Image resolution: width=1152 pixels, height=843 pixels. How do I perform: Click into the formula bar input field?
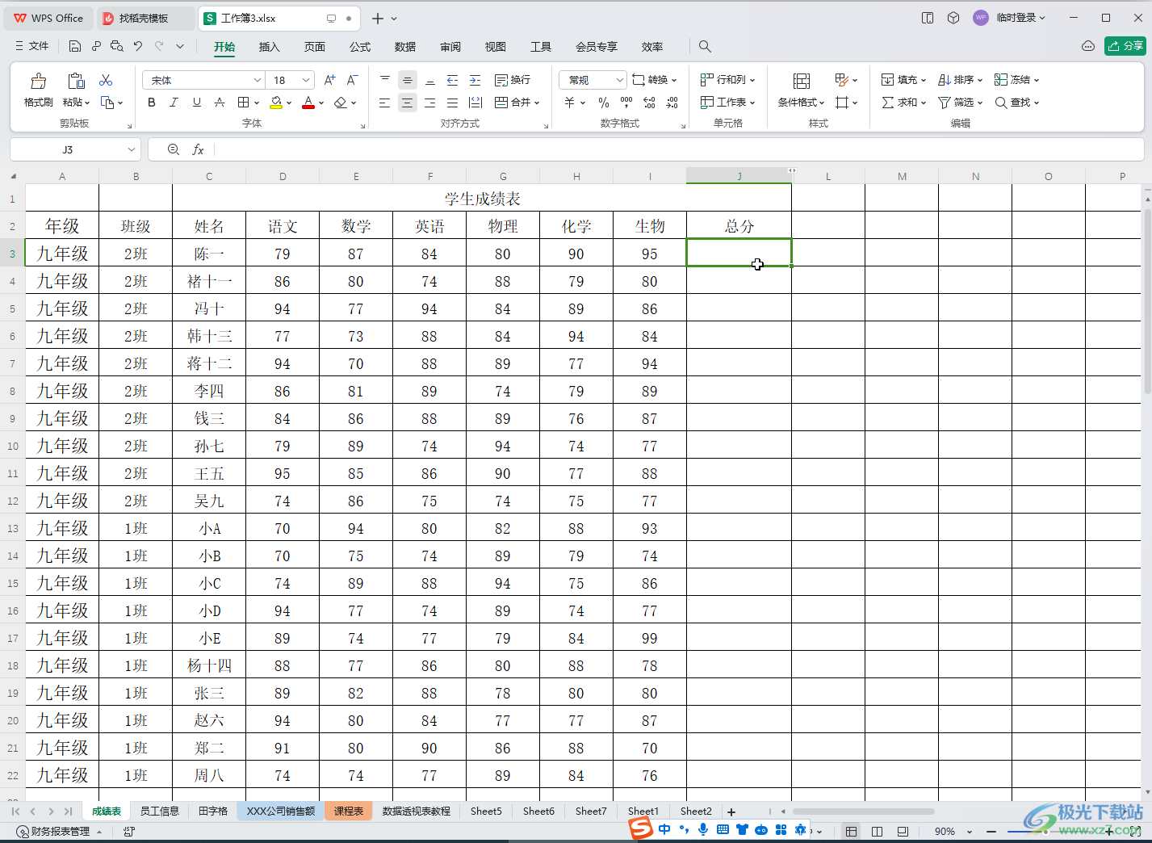[678, 149]
